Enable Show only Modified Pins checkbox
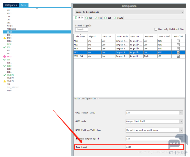This screenshot has width=190, height=157. click(156, 29)
